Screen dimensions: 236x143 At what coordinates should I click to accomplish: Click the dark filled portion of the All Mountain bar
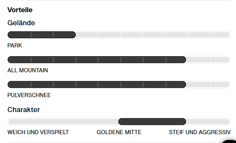click(x=97, y=60)
